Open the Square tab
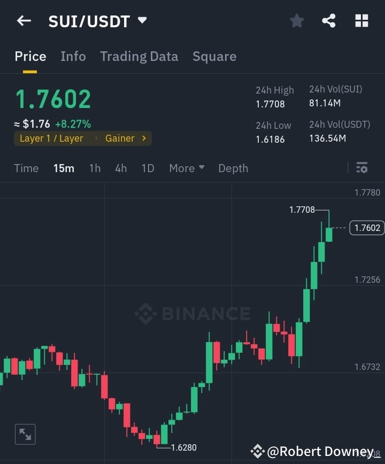Screen dimensions: 385x464 [x=214, y=56]
